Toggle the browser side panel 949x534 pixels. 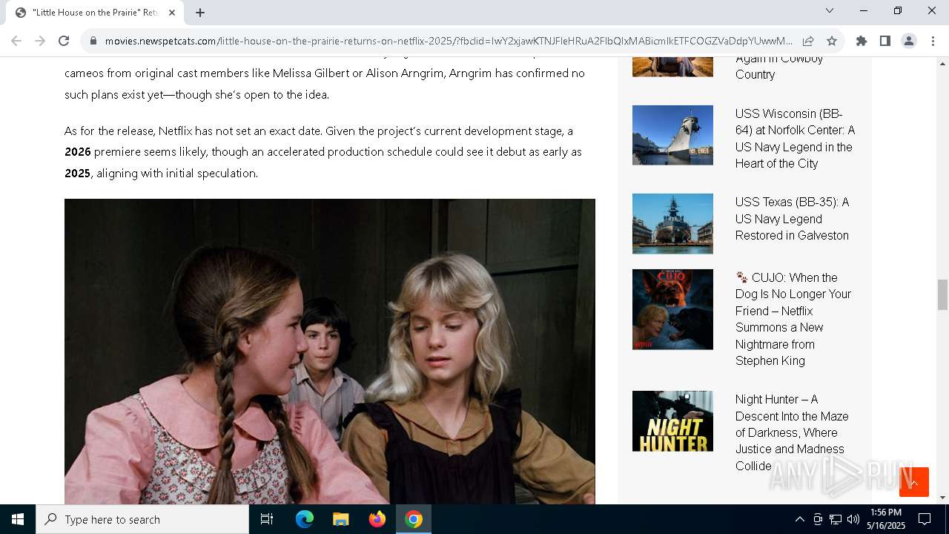[x=885, y=41]
